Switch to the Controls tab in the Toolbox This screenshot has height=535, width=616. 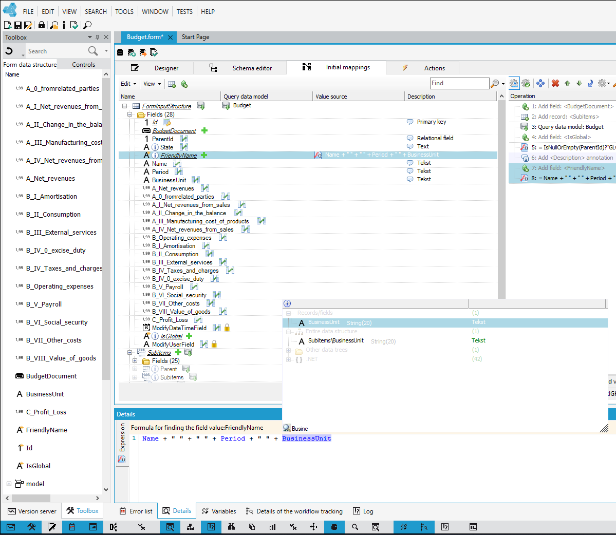(83, 64)
